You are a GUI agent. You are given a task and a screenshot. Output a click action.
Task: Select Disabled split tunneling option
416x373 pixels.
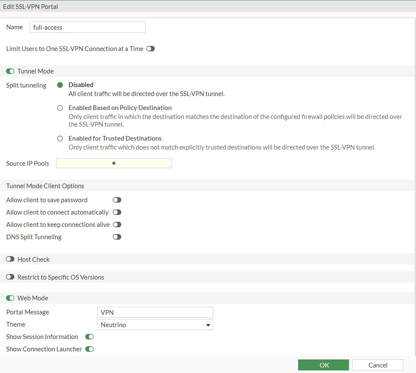coord(60,85)
